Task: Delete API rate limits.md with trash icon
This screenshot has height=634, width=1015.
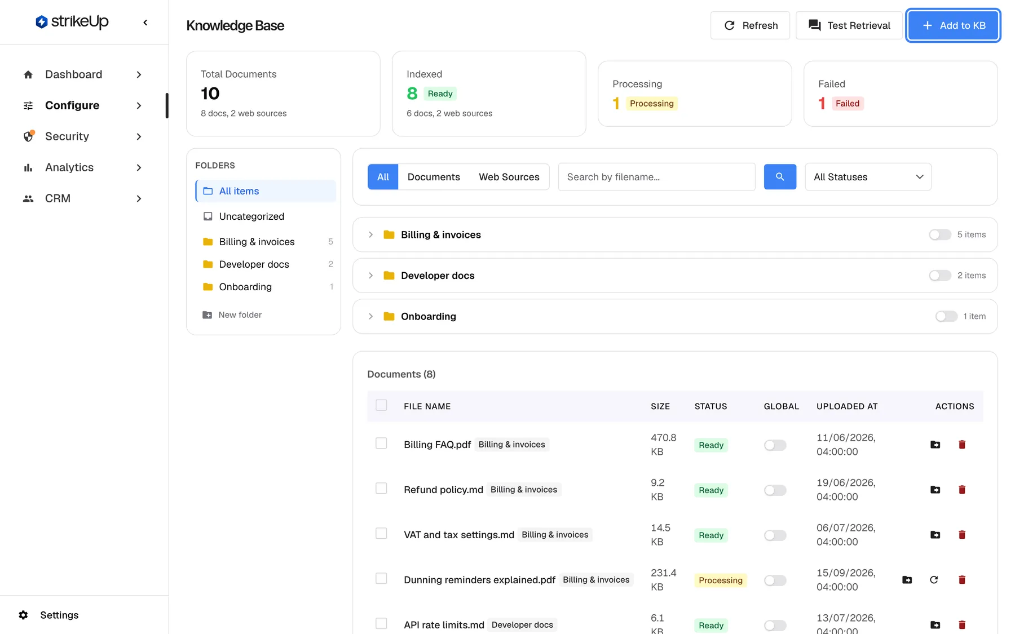Action: point(962,625)
